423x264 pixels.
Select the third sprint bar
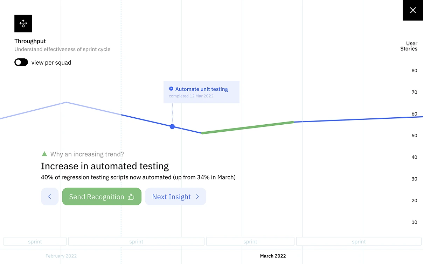pyautogui.click(x=250, y=242)
